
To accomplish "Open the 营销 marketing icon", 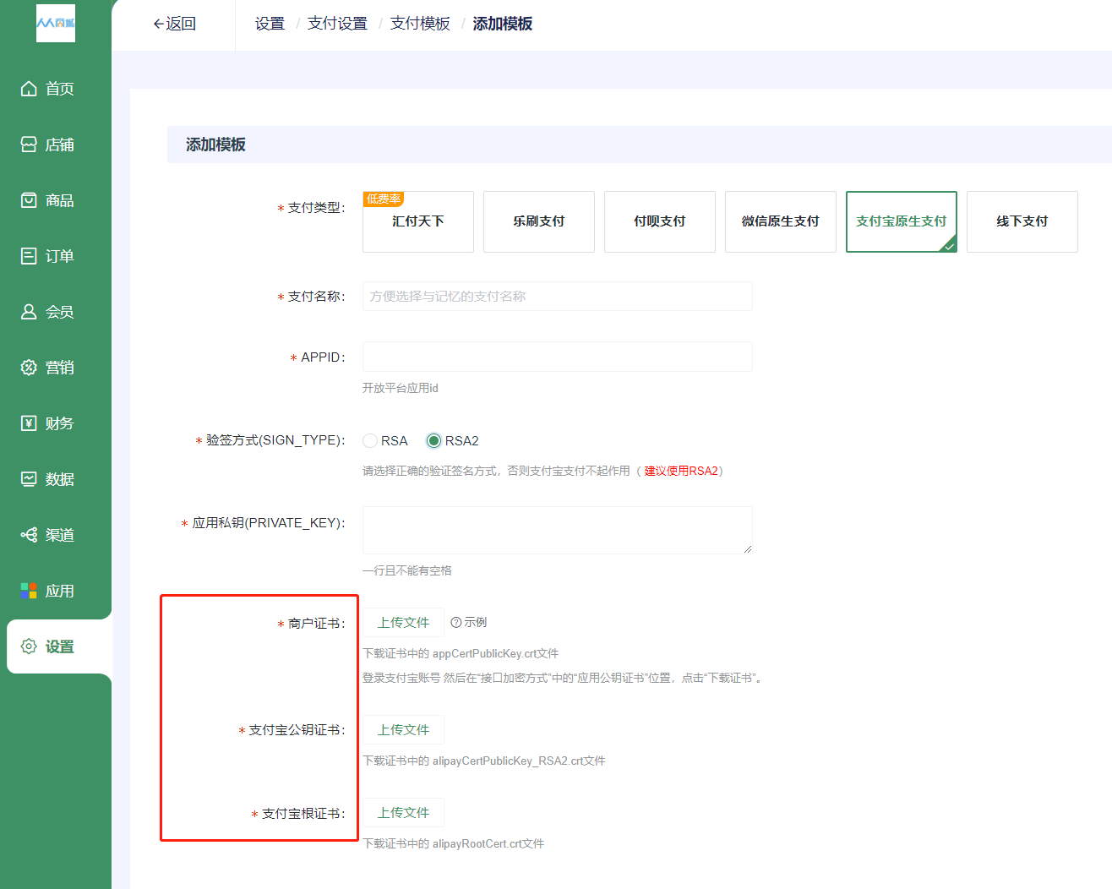I will pyautogui.click(x=29, y=368).
